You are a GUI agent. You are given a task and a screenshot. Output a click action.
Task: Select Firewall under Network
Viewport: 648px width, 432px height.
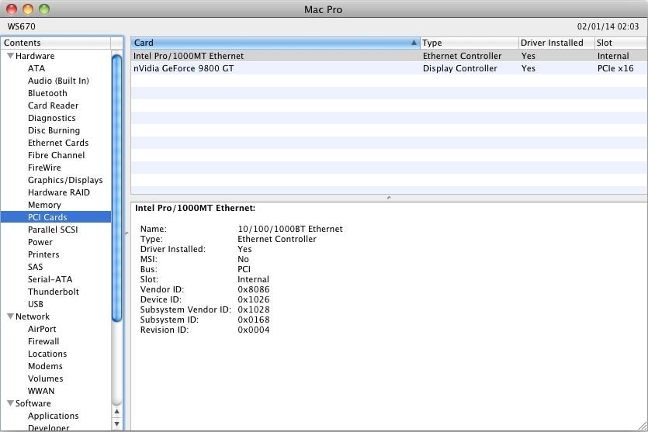click(x=43, y=341)
